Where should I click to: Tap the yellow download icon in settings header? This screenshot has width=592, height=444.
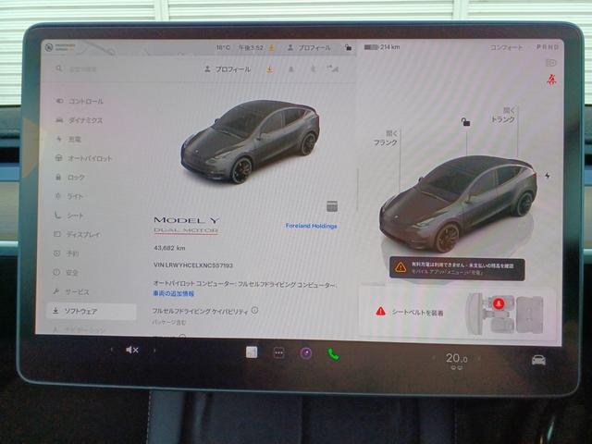pyautogui.click(x=269, y=69)
